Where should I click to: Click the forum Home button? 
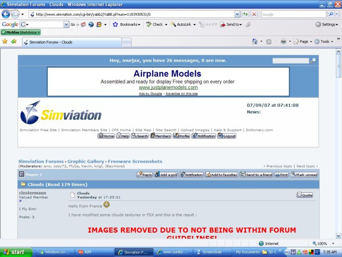(106, 136)
